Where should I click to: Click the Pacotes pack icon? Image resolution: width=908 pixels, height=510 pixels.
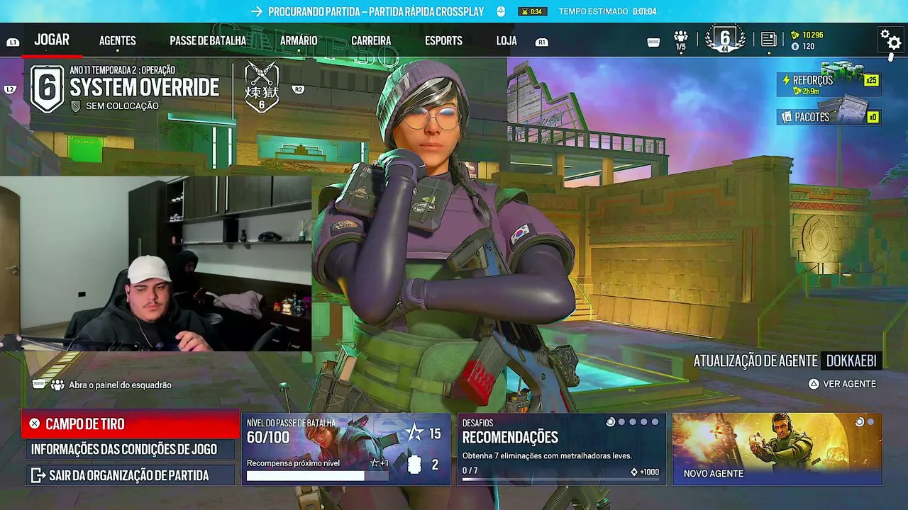click(786, 117)
